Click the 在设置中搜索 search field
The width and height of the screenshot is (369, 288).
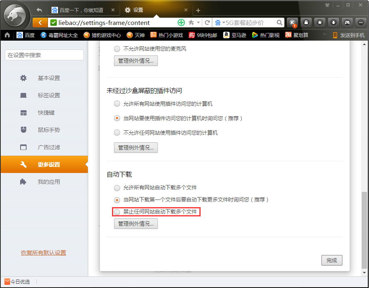point(44,55)
